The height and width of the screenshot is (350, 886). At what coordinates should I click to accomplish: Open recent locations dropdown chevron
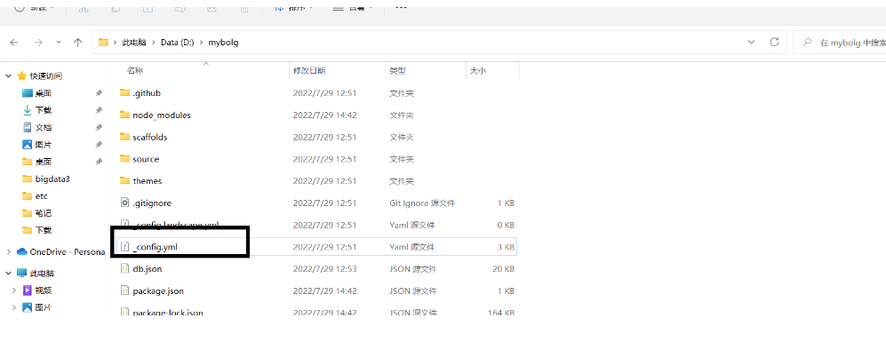[59, 43]
